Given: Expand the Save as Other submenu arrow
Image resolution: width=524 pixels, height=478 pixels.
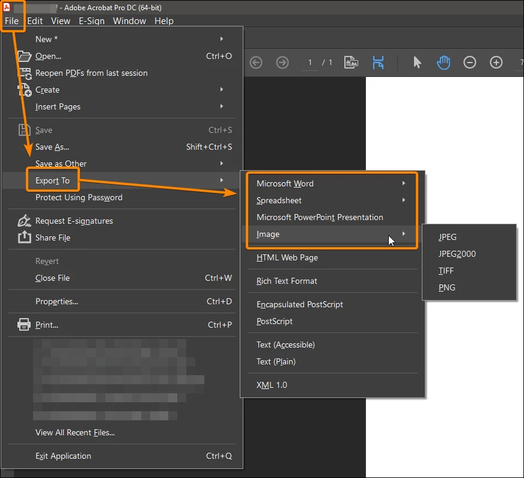Looking at the screenshot, I should coord(222,163).
